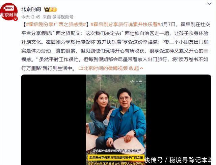Click the 今天12:45 timestamp
This screenshot has height=165, width=216.
[31, 17]
